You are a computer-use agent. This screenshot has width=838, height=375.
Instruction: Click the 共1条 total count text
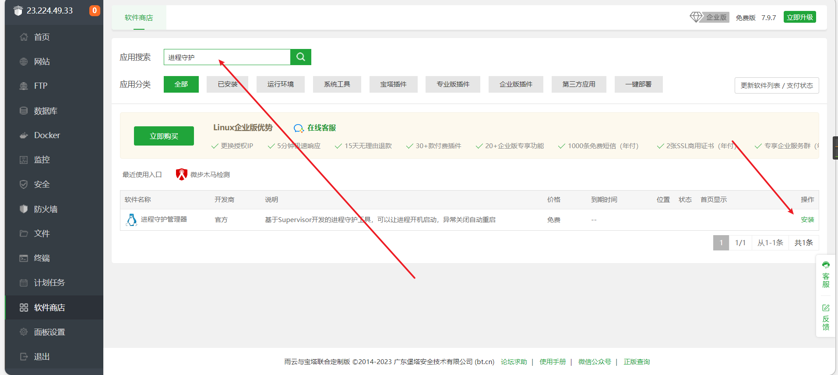(803, 243)
